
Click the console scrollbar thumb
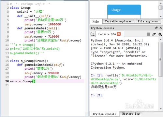point(160,59)
